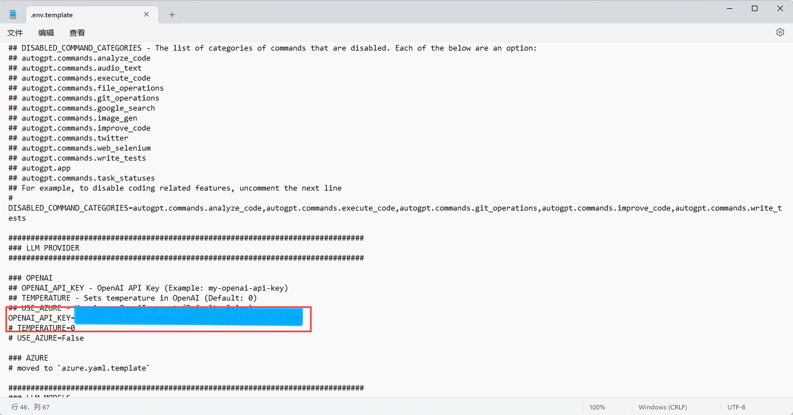
Task: Click the ## TEMPERATURE description comment
Action: (133, 298)
